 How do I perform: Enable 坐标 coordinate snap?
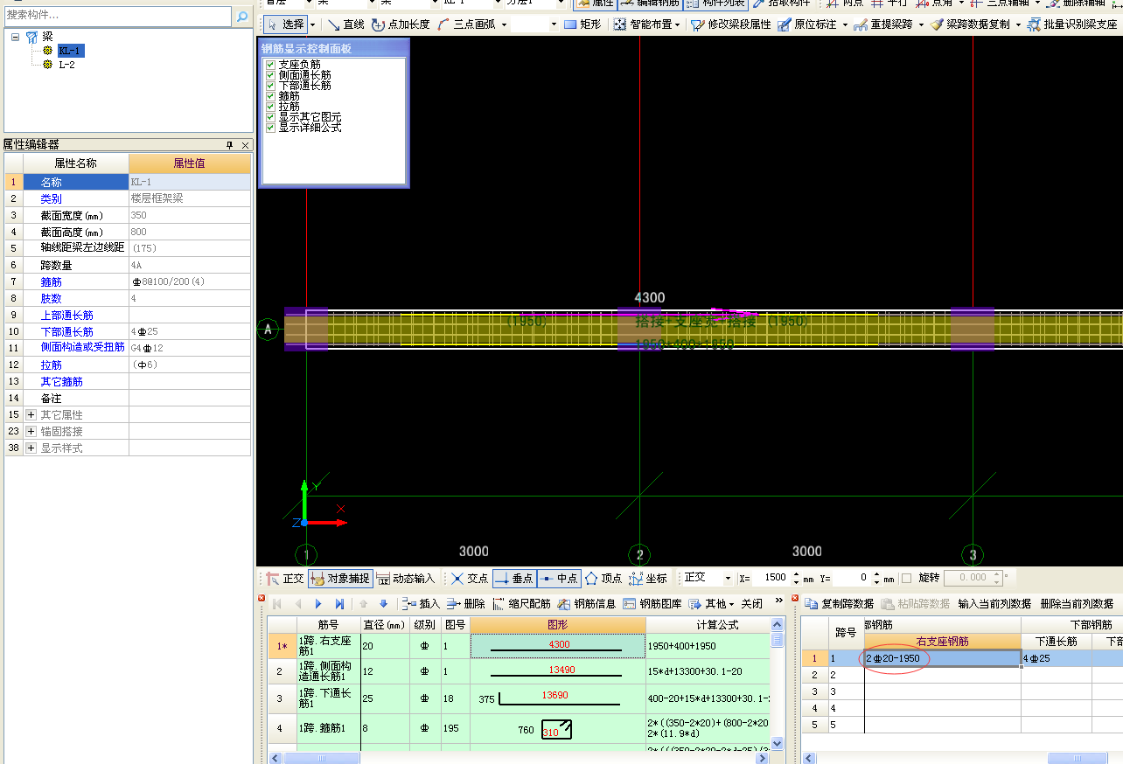pos(648,579)
